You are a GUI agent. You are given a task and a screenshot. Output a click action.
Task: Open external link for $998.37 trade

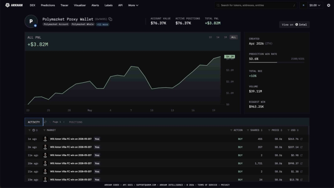[301, 163]
